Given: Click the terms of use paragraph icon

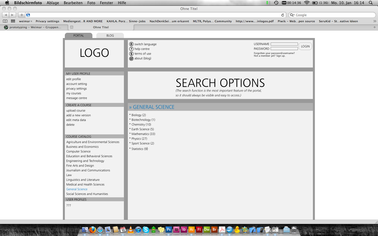Looking at the screenshot, I should [131, 53].
